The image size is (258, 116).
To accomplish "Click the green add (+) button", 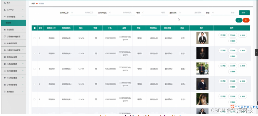I will click(239, 20).
